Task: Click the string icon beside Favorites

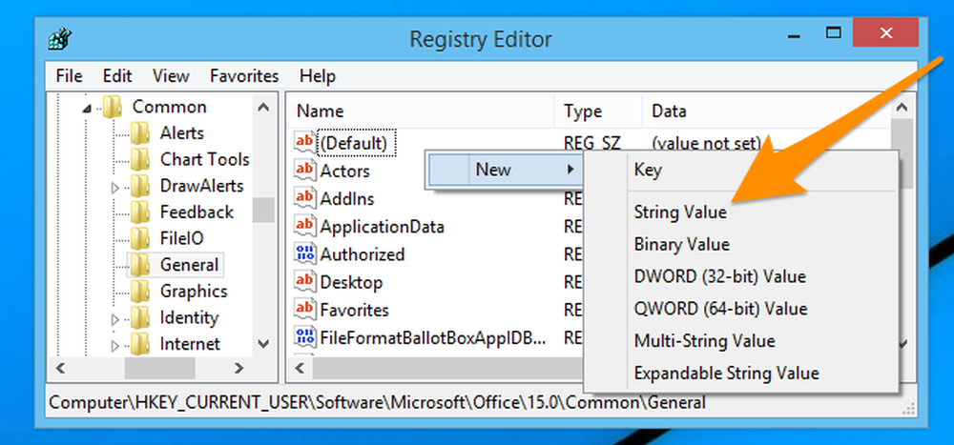Action: 305,310
